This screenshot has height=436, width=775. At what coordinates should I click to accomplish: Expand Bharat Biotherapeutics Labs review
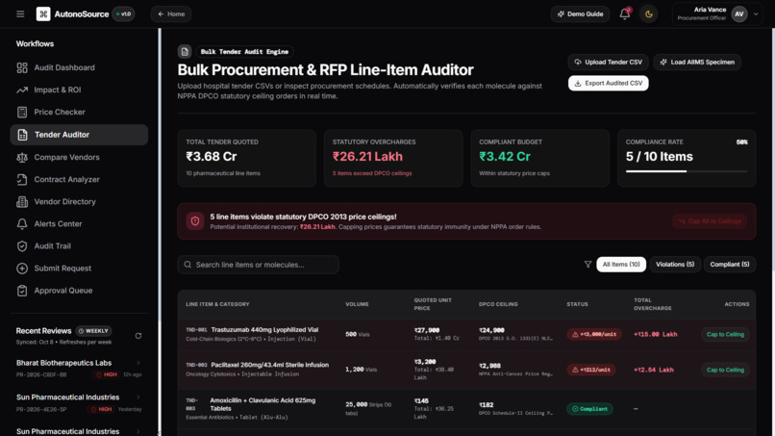point(79,369)
